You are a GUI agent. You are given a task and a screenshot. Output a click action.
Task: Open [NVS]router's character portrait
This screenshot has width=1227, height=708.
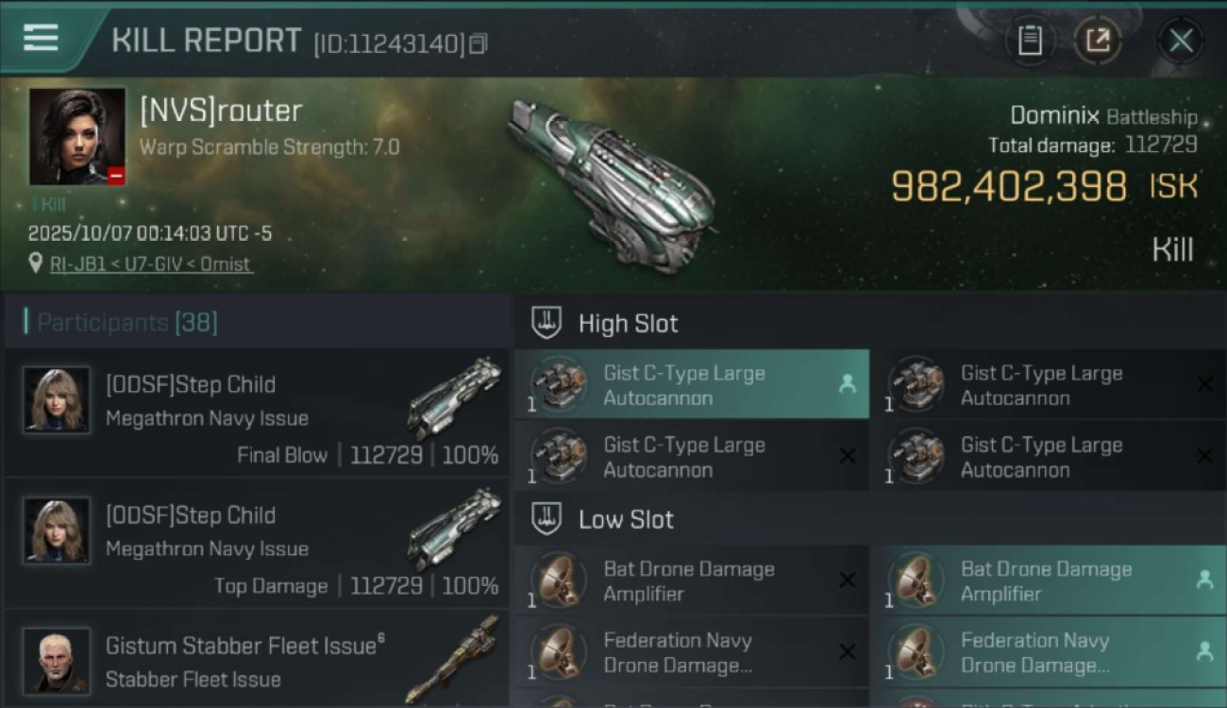76,136
